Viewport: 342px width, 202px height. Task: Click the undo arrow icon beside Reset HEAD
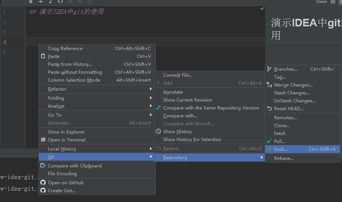click(270, 108)
